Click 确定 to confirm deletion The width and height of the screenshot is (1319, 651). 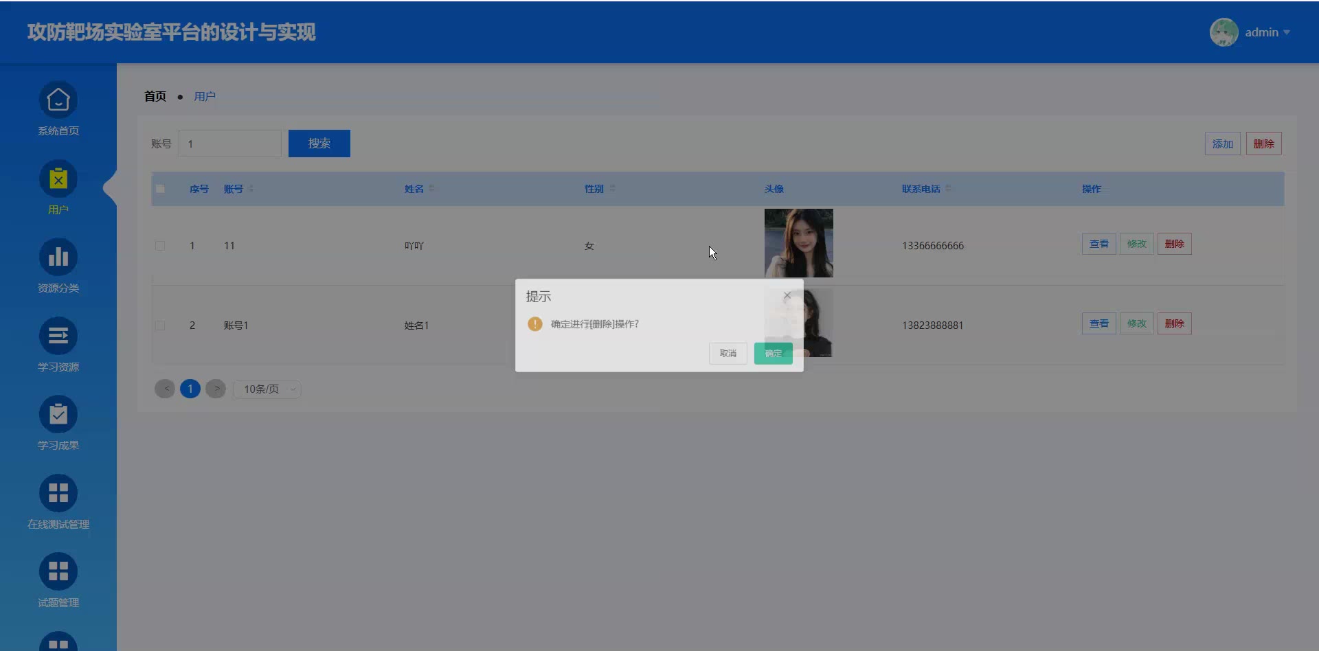(x=774, y=354)
